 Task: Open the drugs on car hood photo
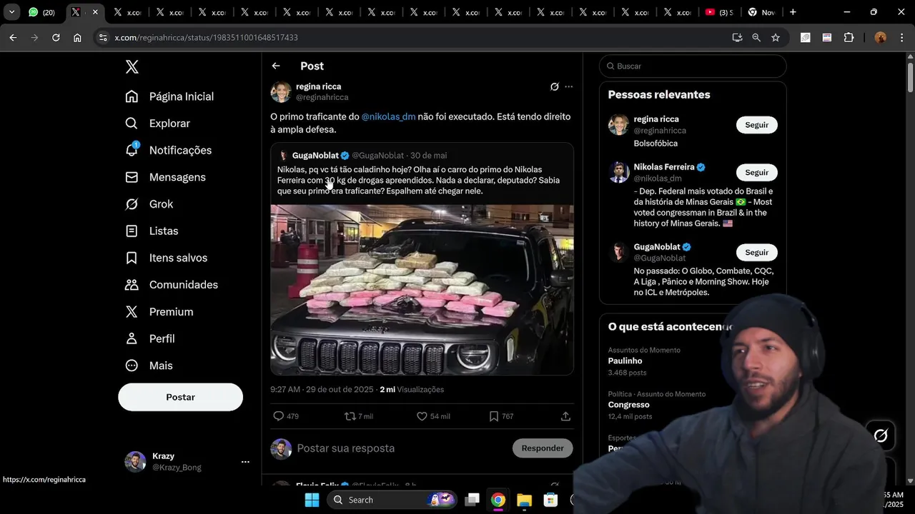[422, 289]
